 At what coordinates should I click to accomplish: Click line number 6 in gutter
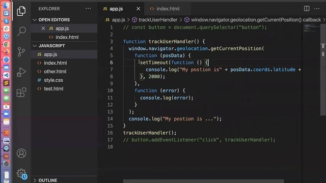(111, 63)
